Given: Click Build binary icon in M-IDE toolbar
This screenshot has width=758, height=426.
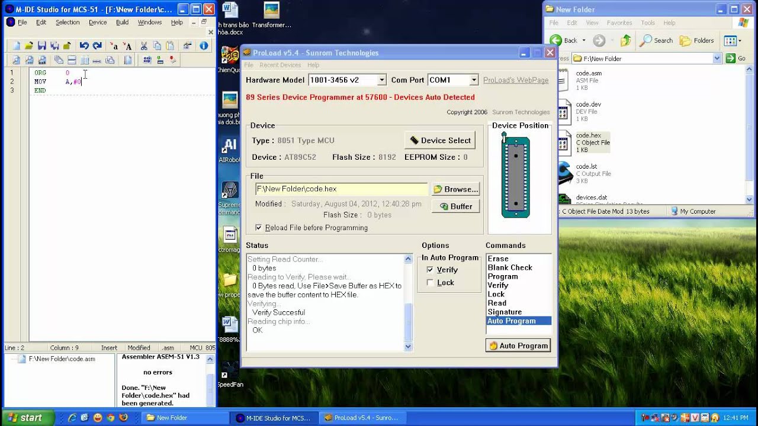Looking at the screenshot, I should pyautogui.click(x=147, y=60).
